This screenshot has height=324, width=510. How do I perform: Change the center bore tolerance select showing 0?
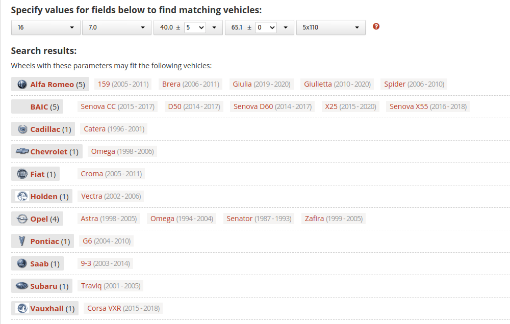(266, 28)
